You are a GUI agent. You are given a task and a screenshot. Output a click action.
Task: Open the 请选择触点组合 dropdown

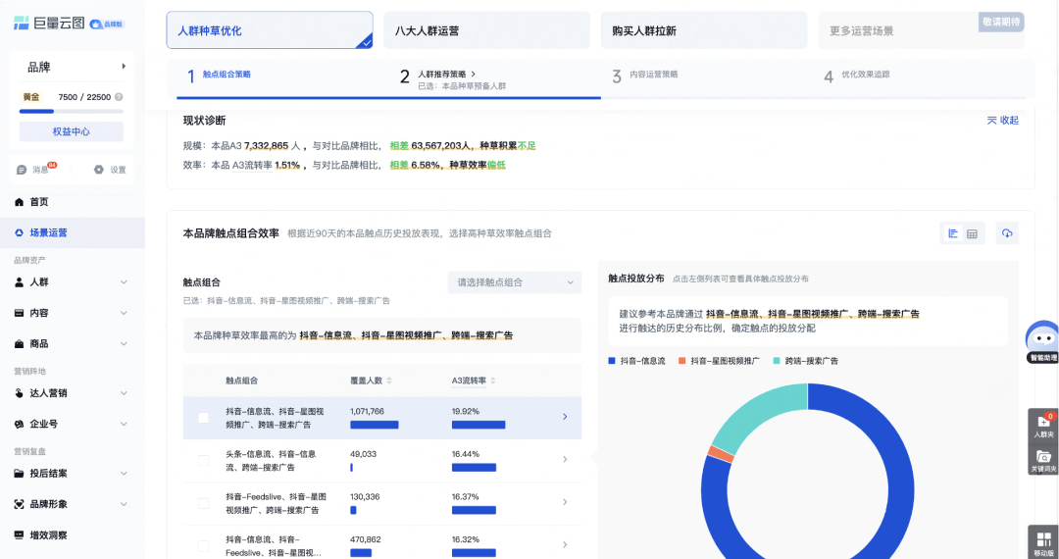515,282
